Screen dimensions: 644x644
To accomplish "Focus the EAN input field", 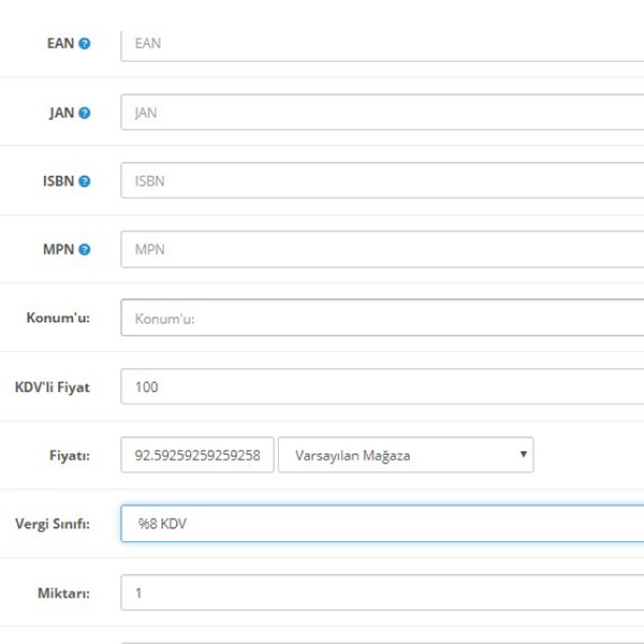I will tap(382, 44).
